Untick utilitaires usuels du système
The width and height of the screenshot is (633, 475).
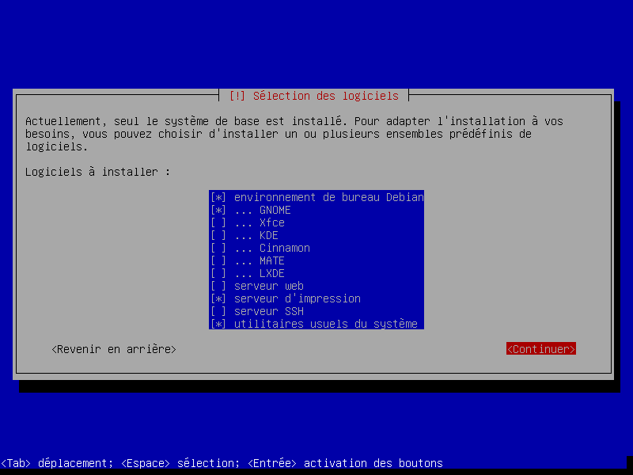tap(218, 324)
